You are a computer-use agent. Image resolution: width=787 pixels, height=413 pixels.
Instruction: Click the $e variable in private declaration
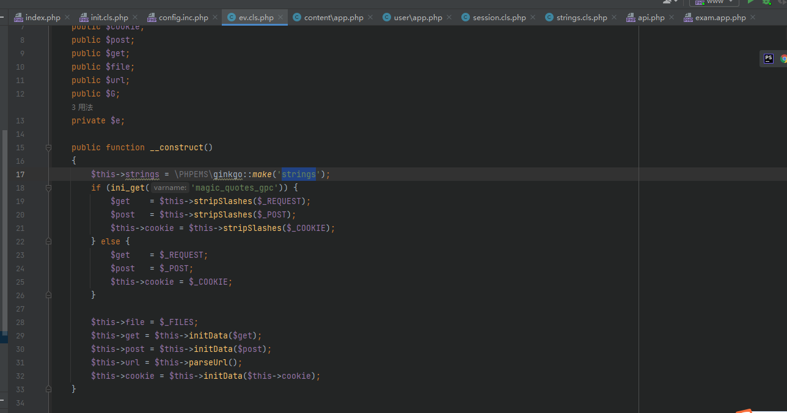point(115,120)
